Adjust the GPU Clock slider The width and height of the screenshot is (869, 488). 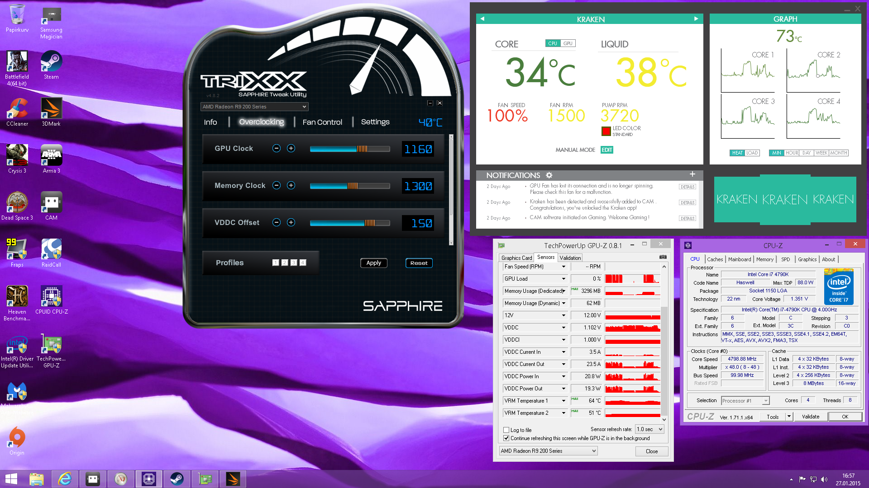[349, 149]
